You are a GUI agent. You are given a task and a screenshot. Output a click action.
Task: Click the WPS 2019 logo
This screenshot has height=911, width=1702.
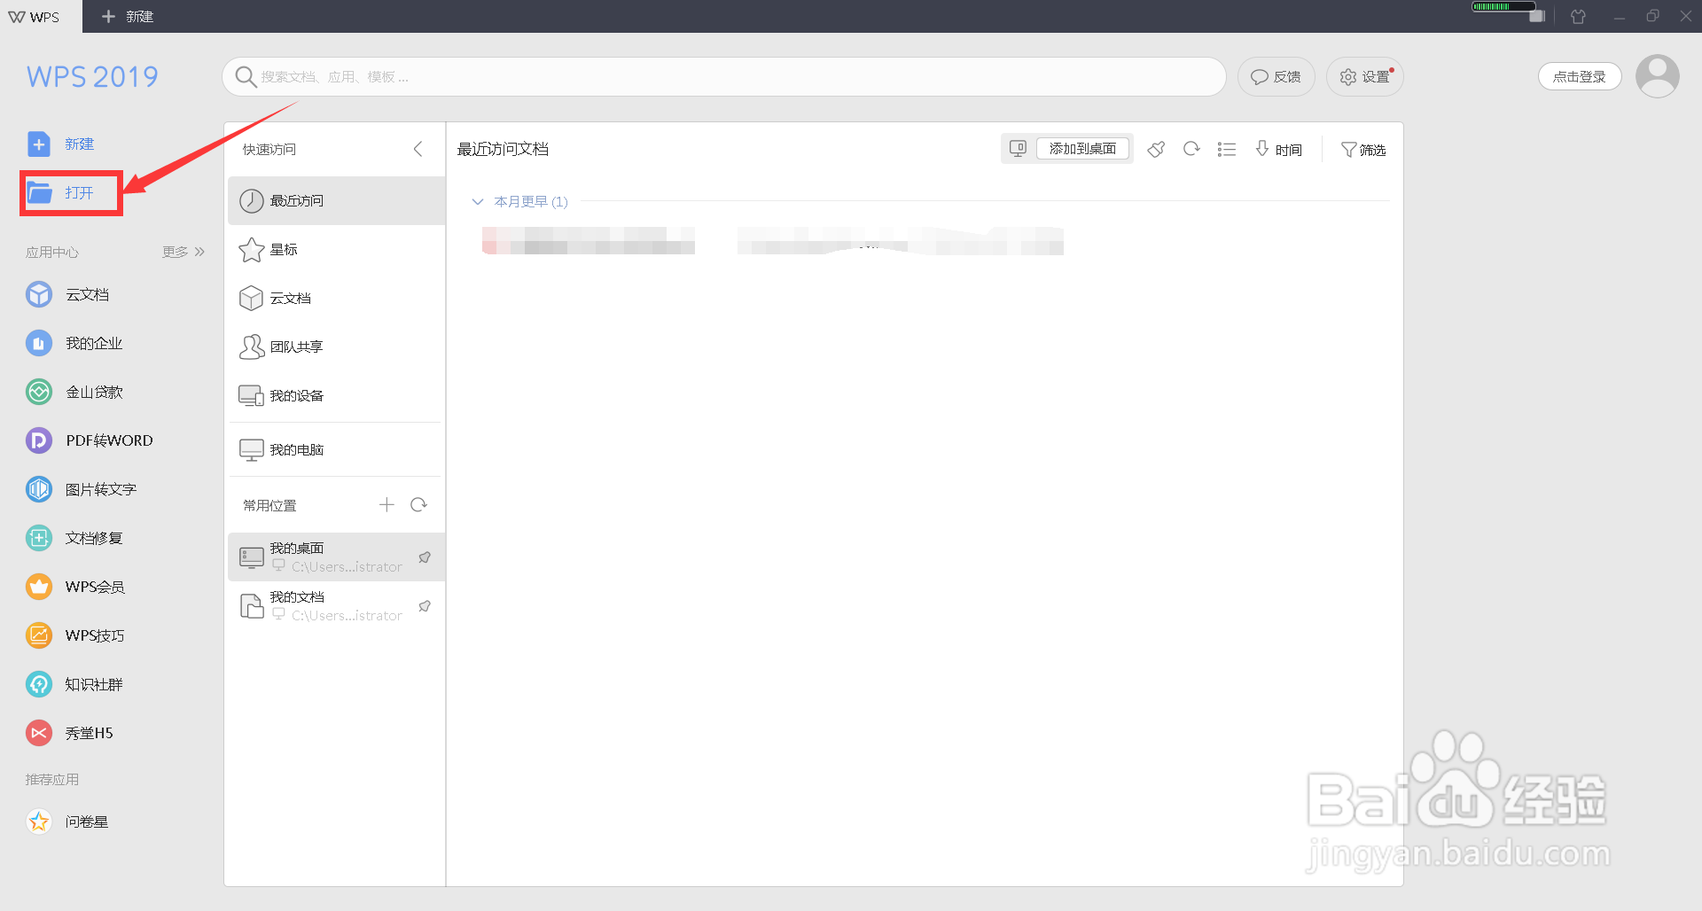click(92, 77)
